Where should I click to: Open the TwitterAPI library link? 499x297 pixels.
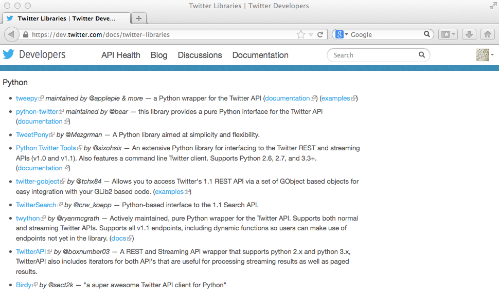(31, 252)
